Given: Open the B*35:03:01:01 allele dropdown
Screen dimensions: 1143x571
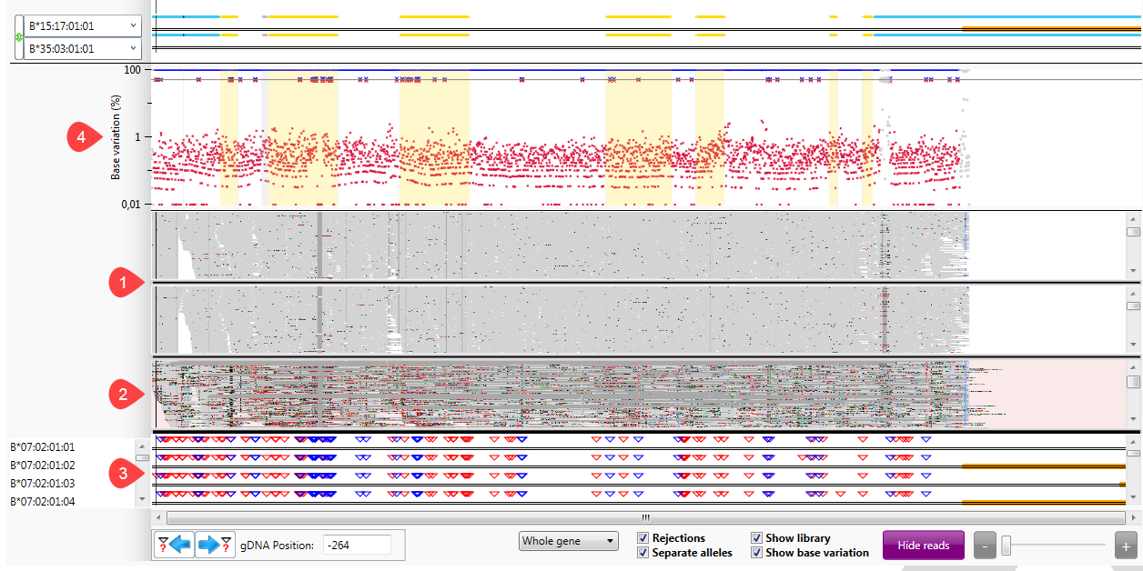Looking at the screenshot, I should coord(83,48).
